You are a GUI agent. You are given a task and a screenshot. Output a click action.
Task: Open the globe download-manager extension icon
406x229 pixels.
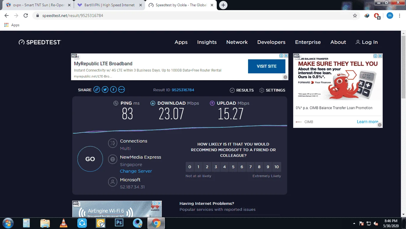pyautogui.click(x=367, y=16)
